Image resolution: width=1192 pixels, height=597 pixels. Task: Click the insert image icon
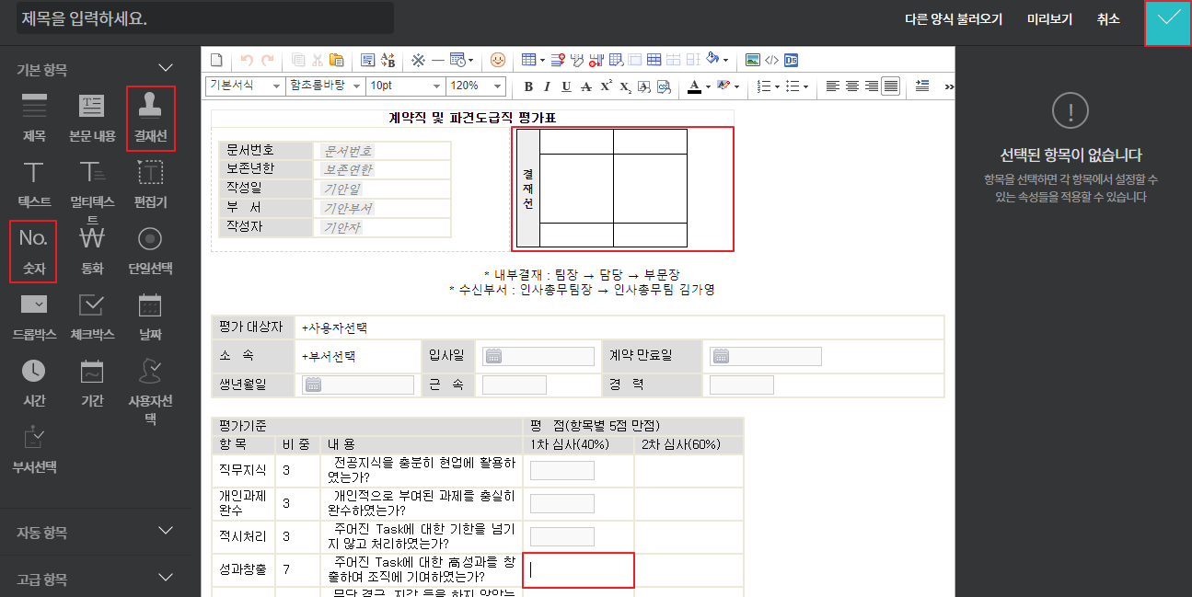[753, 60]
